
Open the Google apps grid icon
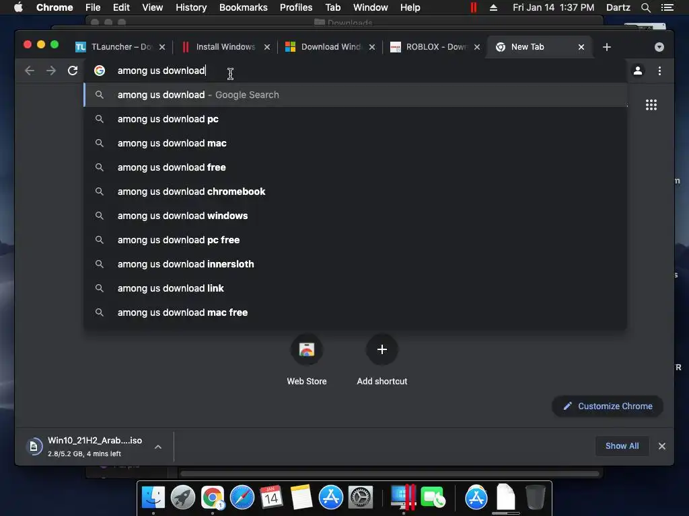[x=651, y=105]
